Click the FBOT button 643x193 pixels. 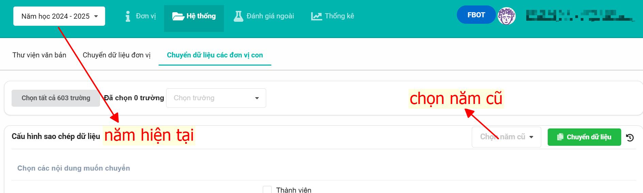click(476, 15)
